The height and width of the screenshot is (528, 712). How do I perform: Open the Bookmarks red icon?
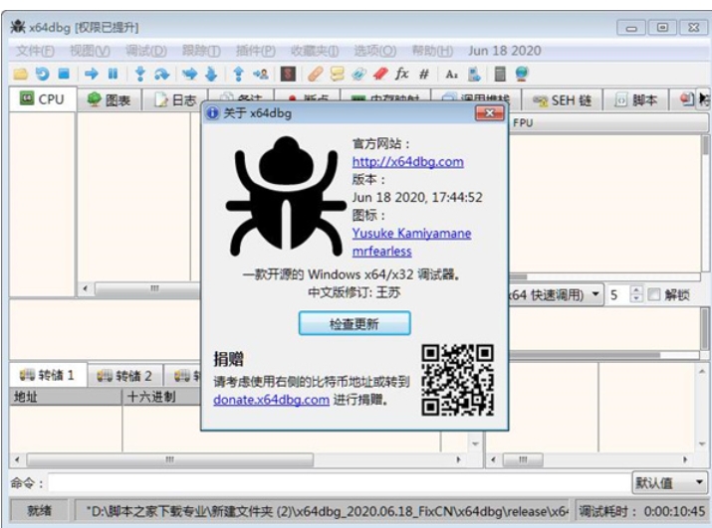click(x=380, y=74)
